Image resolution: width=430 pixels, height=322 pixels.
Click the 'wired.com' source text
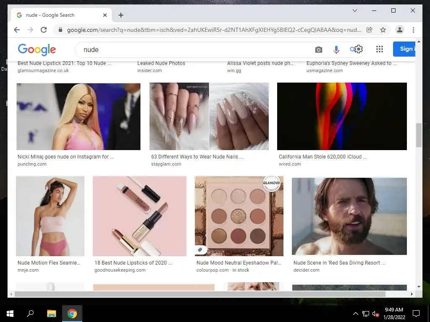pos(290,164)
